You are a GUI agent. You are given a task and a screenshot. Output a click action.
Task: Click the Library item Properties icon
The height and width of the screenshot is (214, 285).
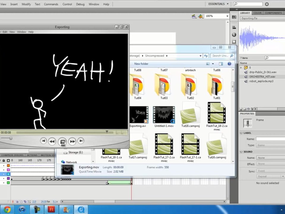coord(248,109)
